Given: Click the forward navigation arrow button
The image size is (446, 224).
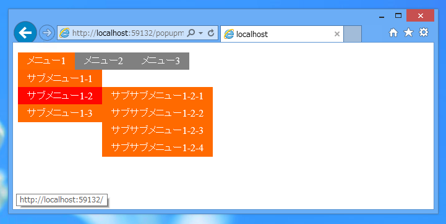Looking at the screenshot, I should point(47,33).
